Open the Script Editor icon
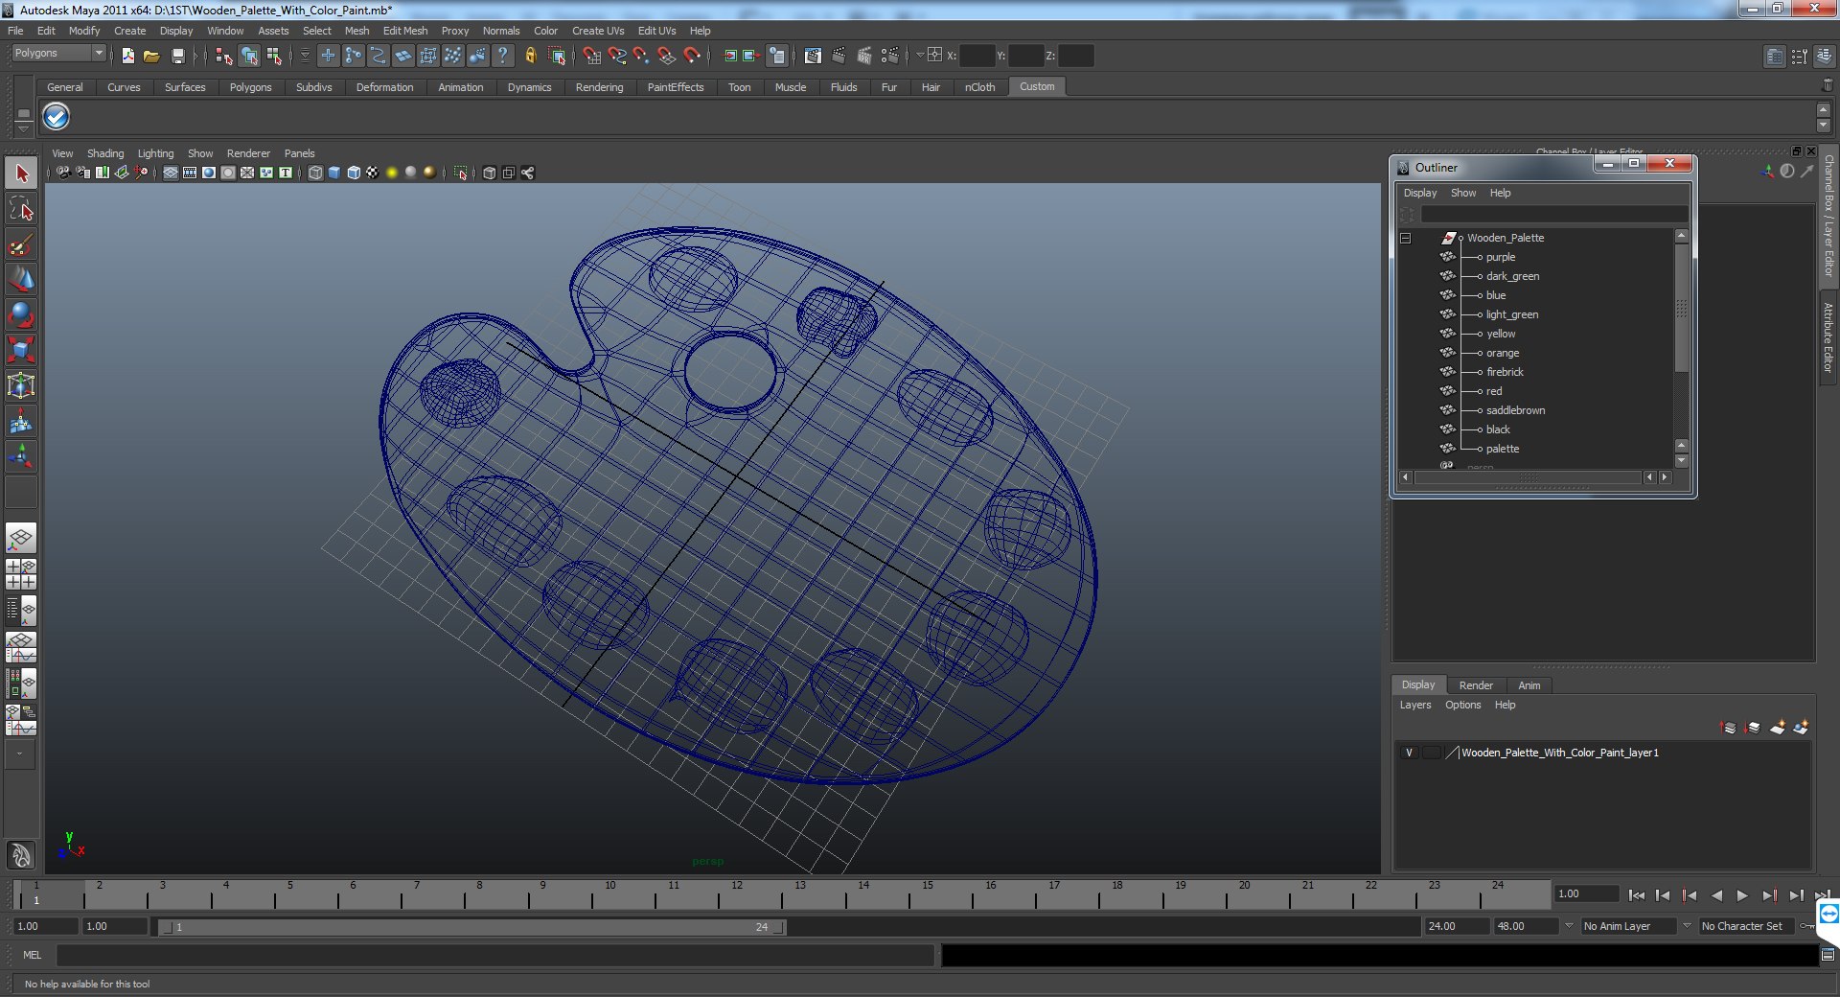 click(1828, 955)
